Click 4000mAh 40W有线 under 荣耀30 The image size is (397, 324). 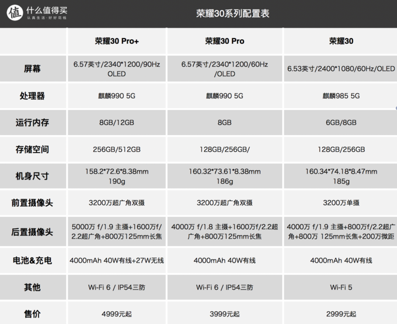click(x=341, y=260)
